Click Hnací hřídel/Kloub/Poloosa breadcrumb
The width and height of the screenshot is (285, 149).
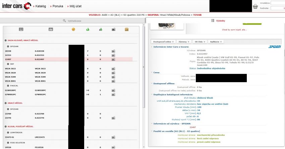[175, 15]
